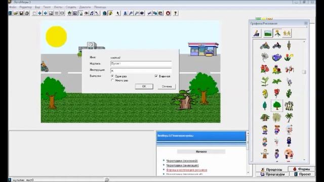Open the Вид menu
Image resolution: width=324 pixels, height=182 pixels.
coord(37,7)
